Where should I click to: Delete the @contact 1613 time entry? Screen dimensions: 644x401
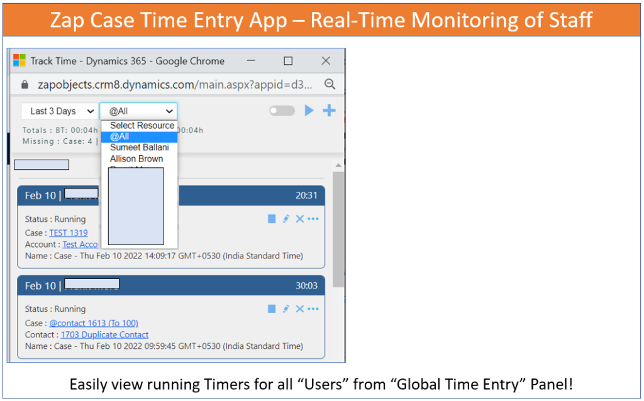tap(300, 309)
